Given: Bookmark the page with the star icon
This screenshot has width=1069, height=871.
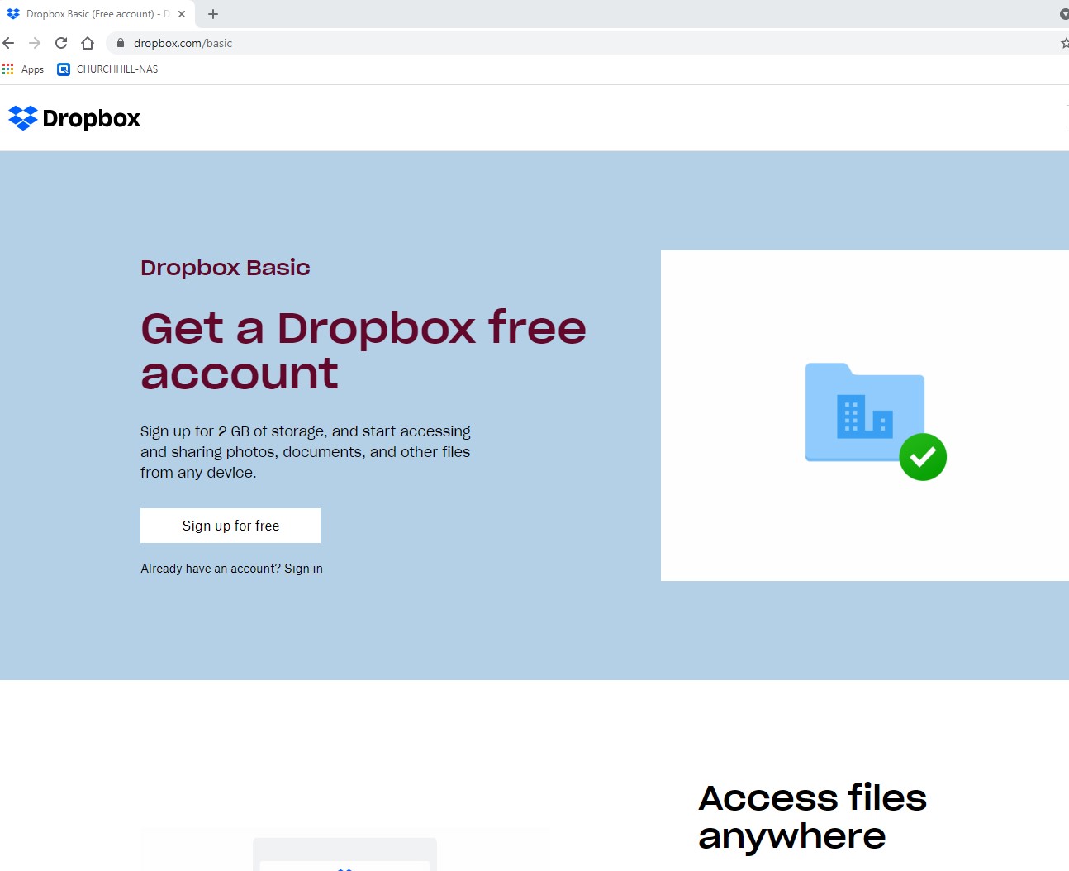Looking at the screenshot, I should [1064, 43].
